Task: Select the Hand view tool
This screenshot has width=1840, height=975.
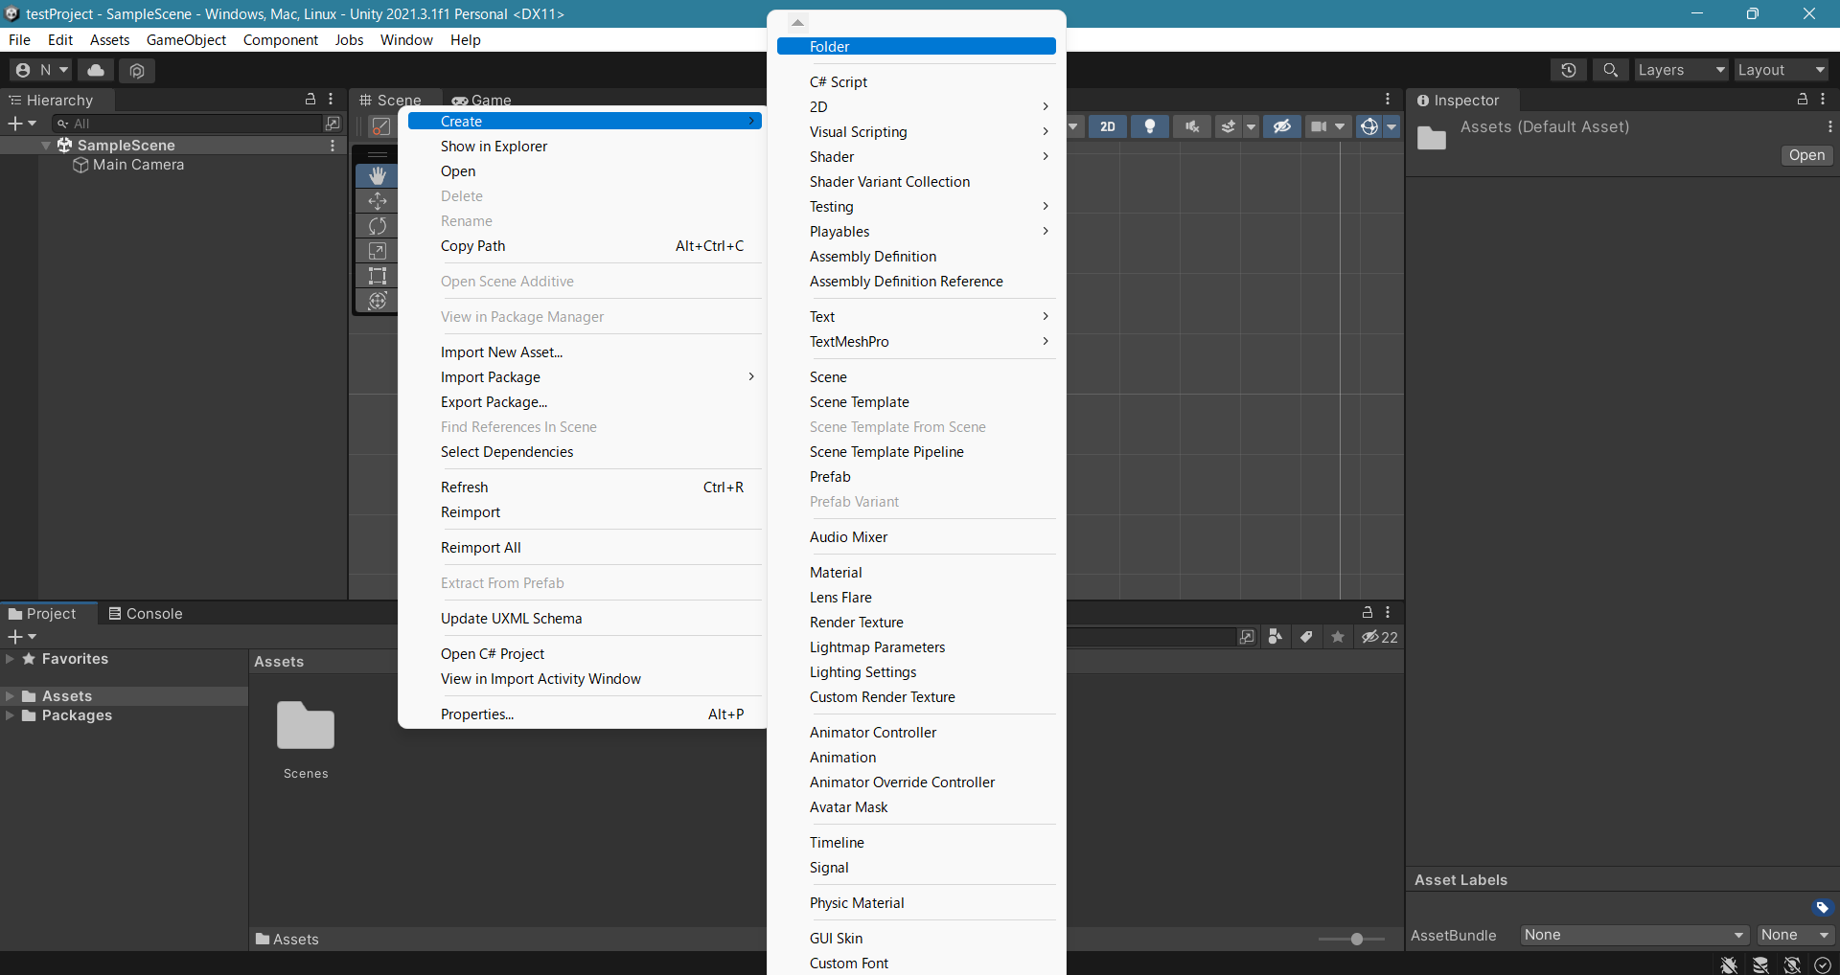Action: (378, 175)
